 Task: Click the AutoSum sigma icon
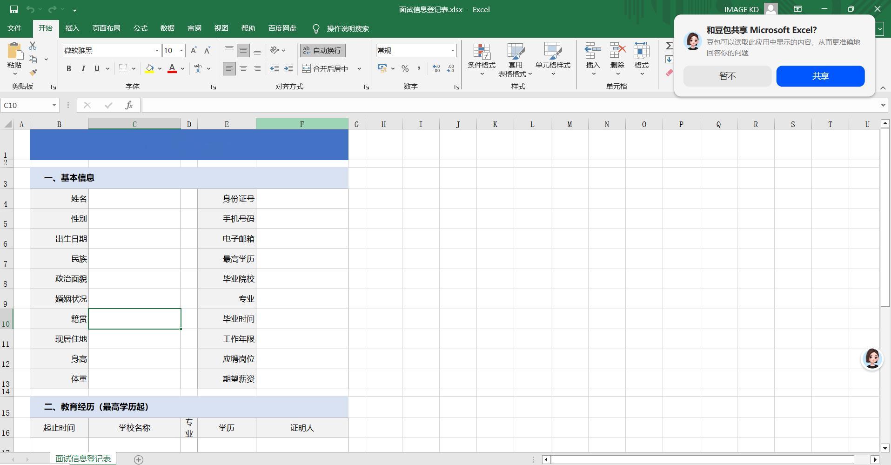[x=669, y=46]
